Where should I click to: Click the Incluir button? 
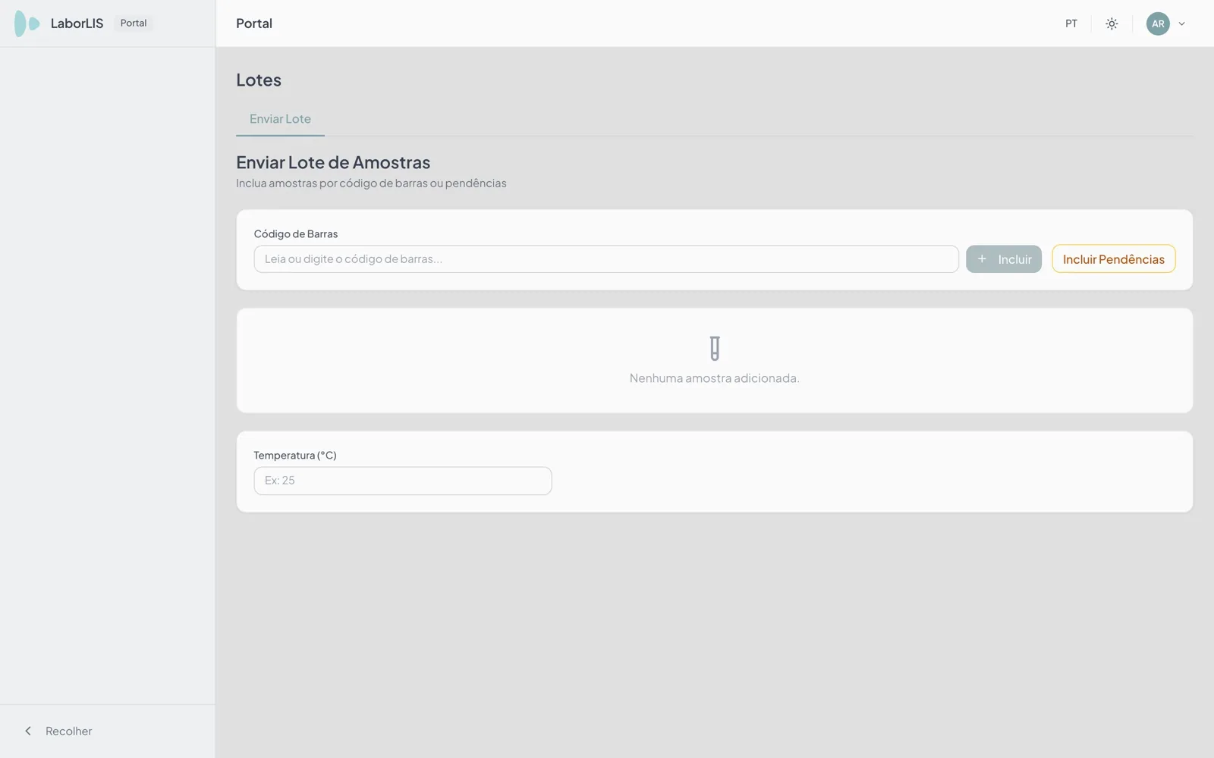point(1004,259)
